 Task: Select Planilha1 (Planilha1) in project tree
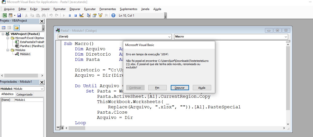click(32, 46)
